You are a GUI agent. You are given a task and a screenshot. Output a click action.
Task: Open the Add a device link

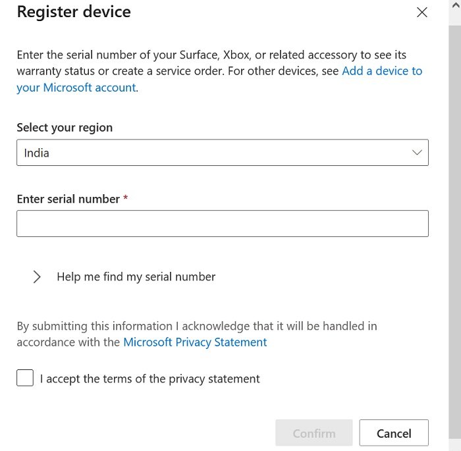pyautogui.click(x=382, y=71)
